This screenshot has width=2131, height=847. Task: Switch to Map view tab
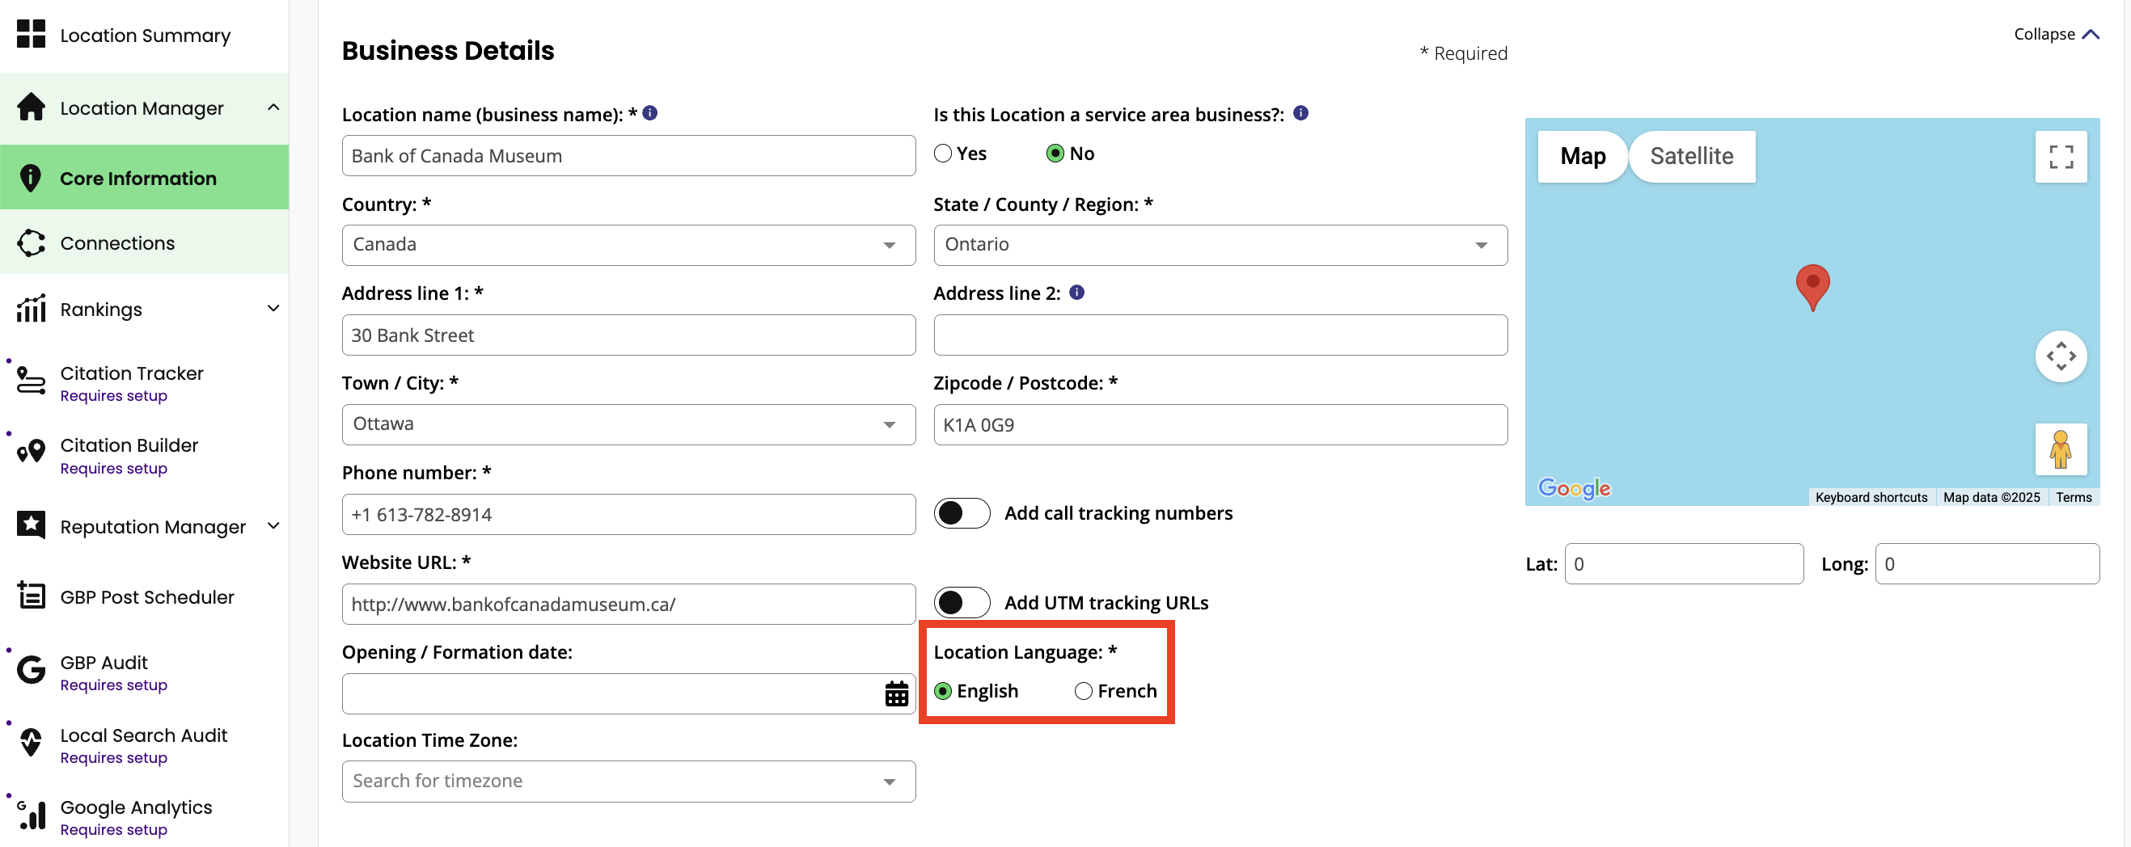point(1583,156)
